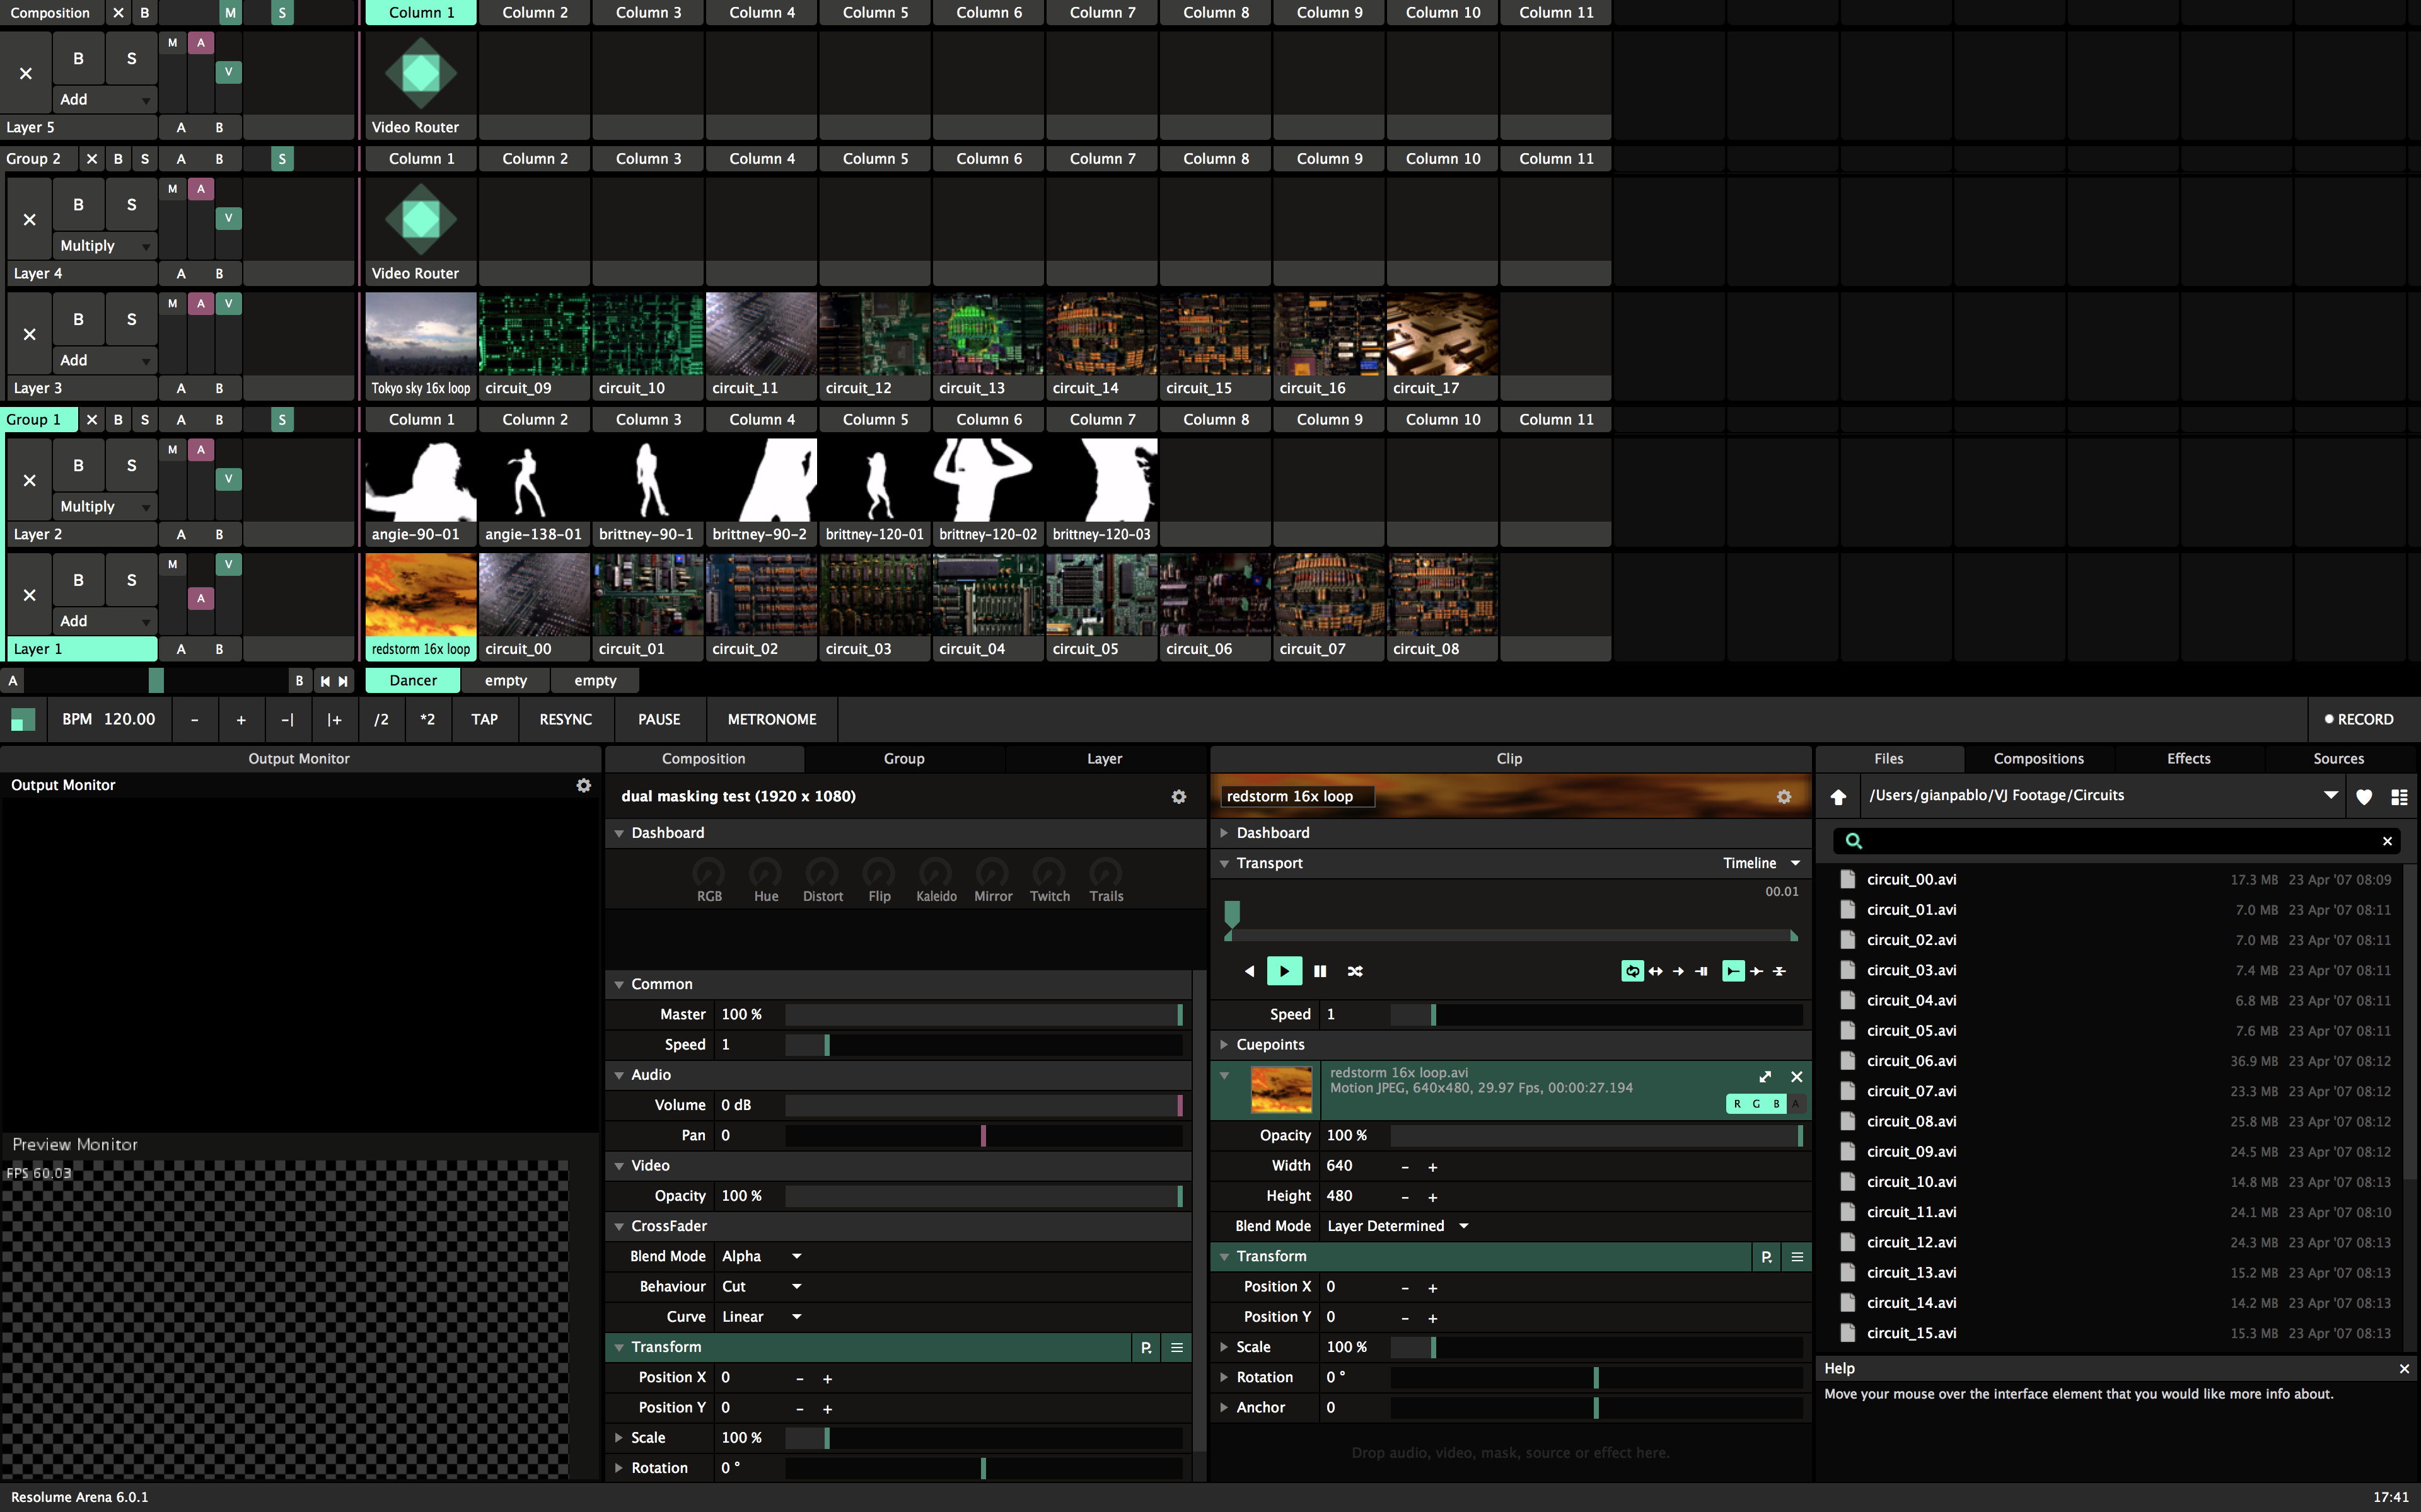Open the Layer 2 Multiply blend mode dropdown
This screenshot has width=2421, height=1512.
point(104,506)
